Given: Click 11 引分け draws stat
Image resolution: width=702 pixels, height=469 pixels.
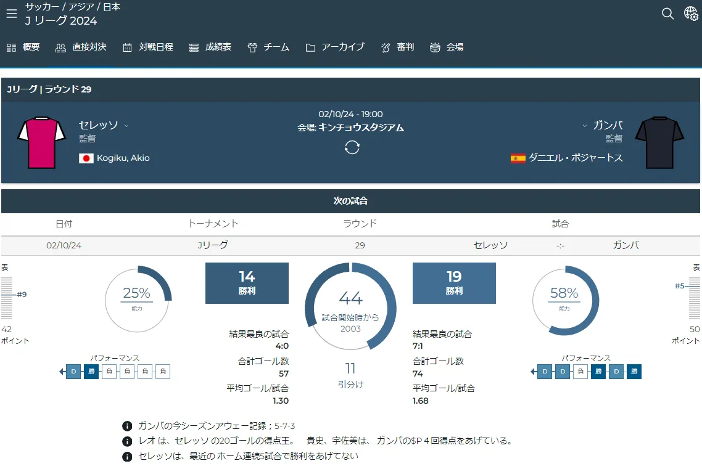Looking at the screenshot, I should [x=350, y=375].
